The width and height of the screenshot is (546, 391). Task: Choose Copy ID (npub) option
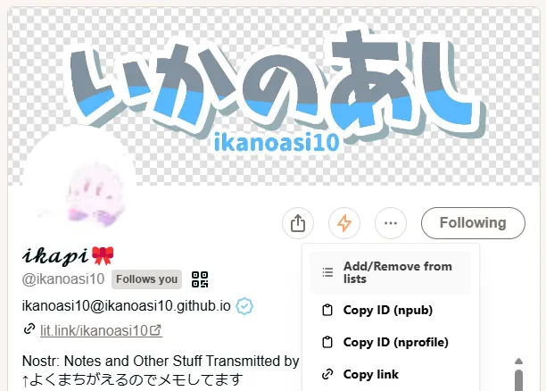391,310
